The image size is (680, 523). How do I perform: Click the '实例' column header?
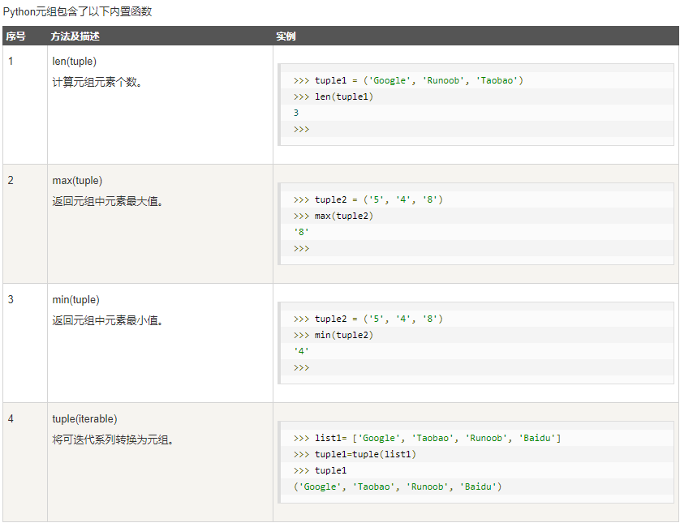[x=286, y=36]
